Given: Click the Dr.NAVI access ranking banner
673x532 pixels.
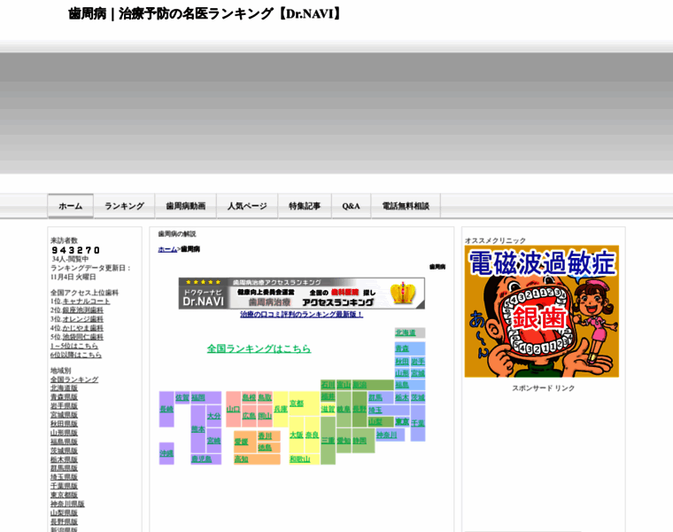Looking at the screenshot, I should click(x=301, y=293).
